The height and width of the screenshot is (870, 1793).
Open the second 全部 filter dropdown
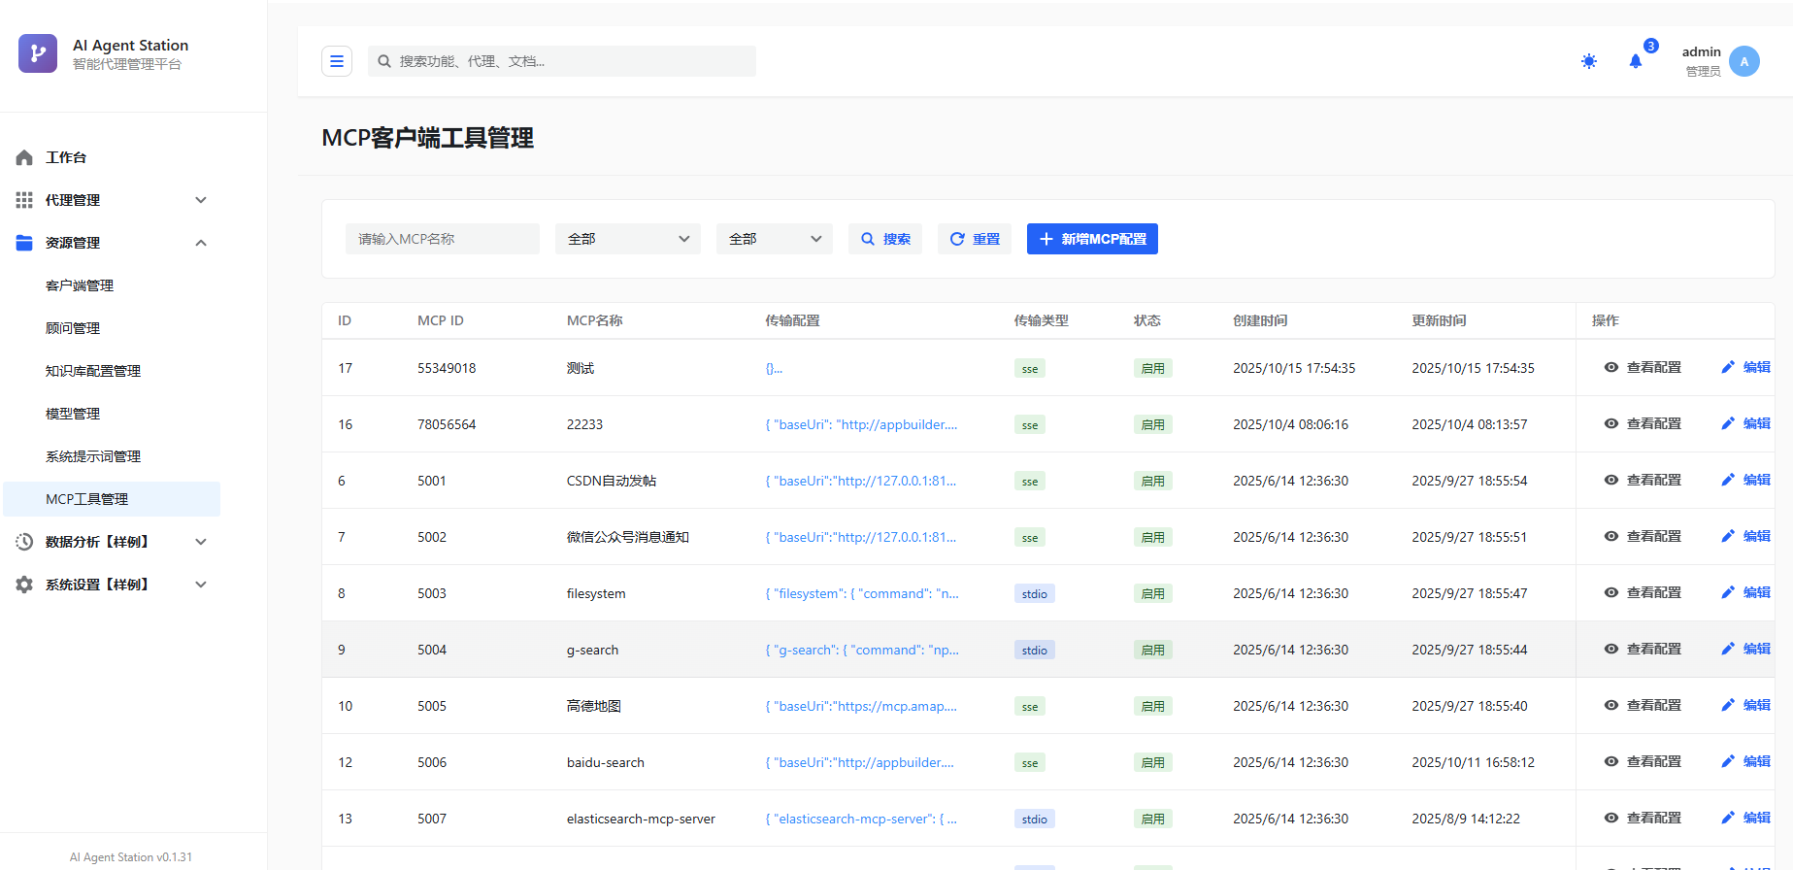[x=774, y=239]
